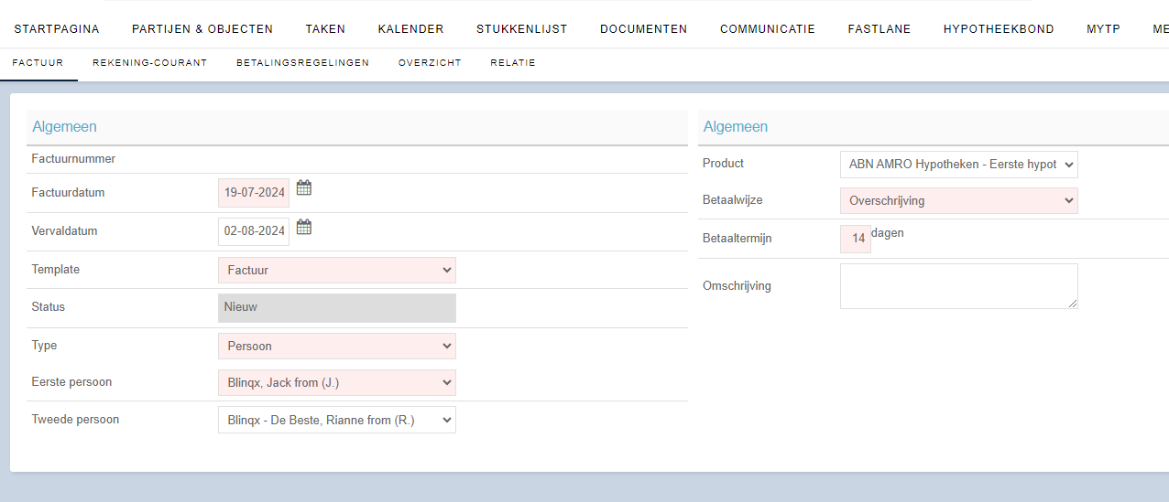
Task: Open the Eerste persoon dropdown
Action: pyautogui.click(x=337, y=382)
